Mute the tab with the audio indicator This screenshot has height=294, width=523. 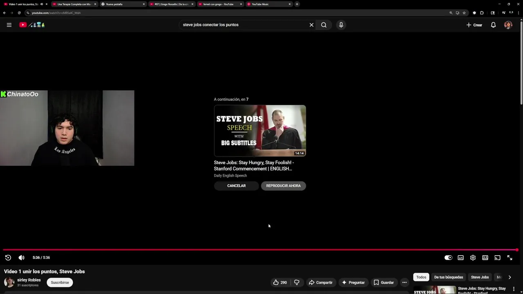pos(42,4)
